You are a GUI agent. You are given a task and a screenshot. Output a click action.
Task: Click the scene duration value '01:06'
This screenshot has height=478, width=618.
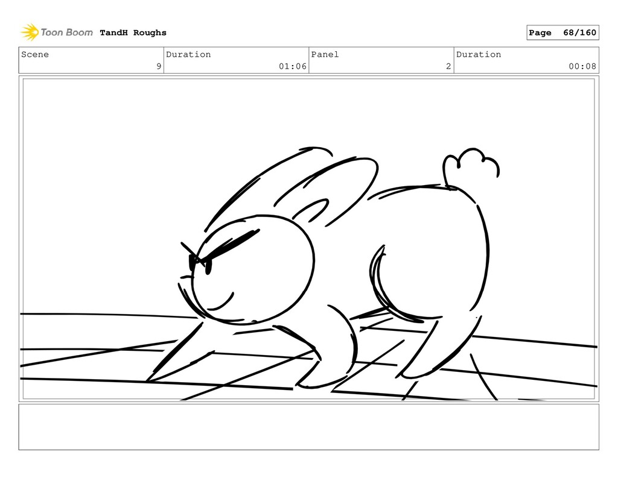click(293, 66)
